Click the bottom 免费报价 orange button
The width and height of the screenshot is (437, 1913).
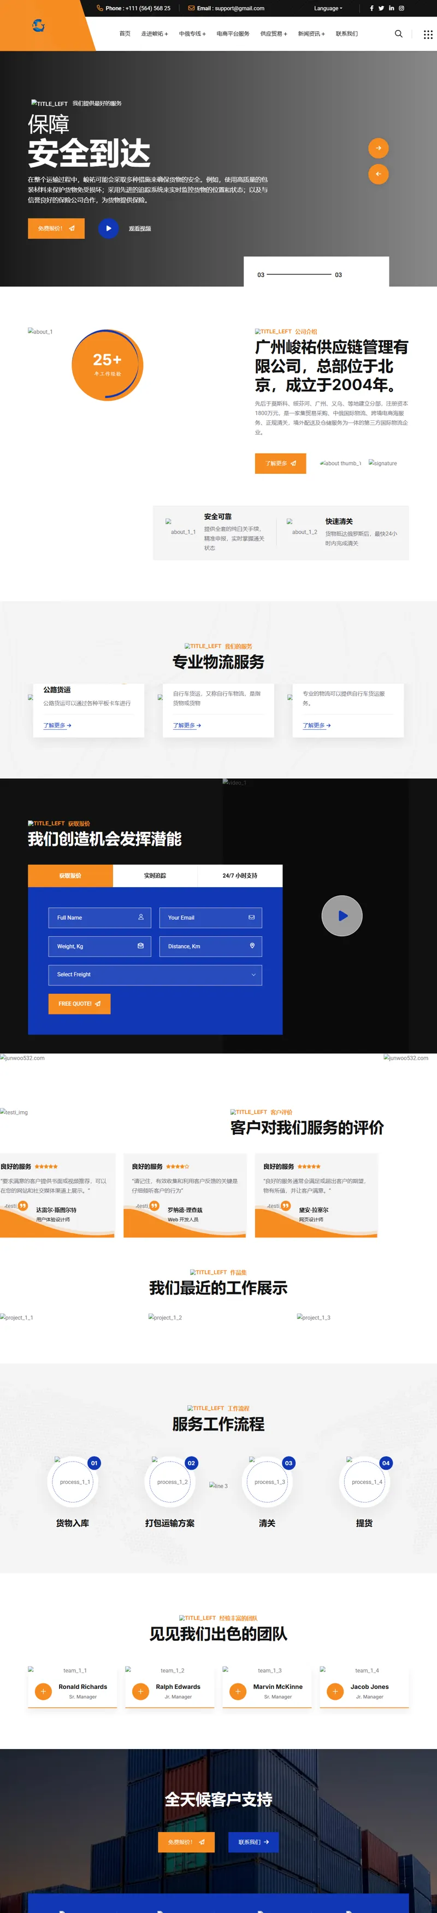tap(186, 1842)
